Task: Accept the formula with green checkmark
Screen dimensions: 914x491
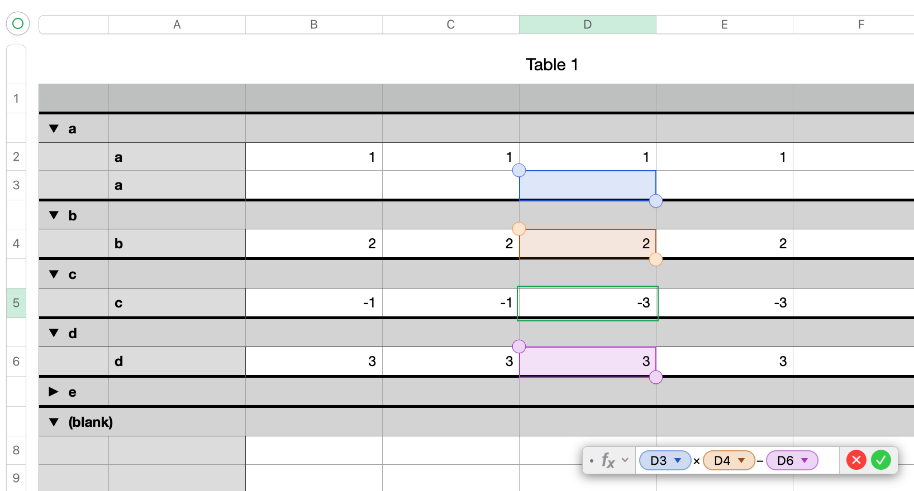Action: (881, 460)
